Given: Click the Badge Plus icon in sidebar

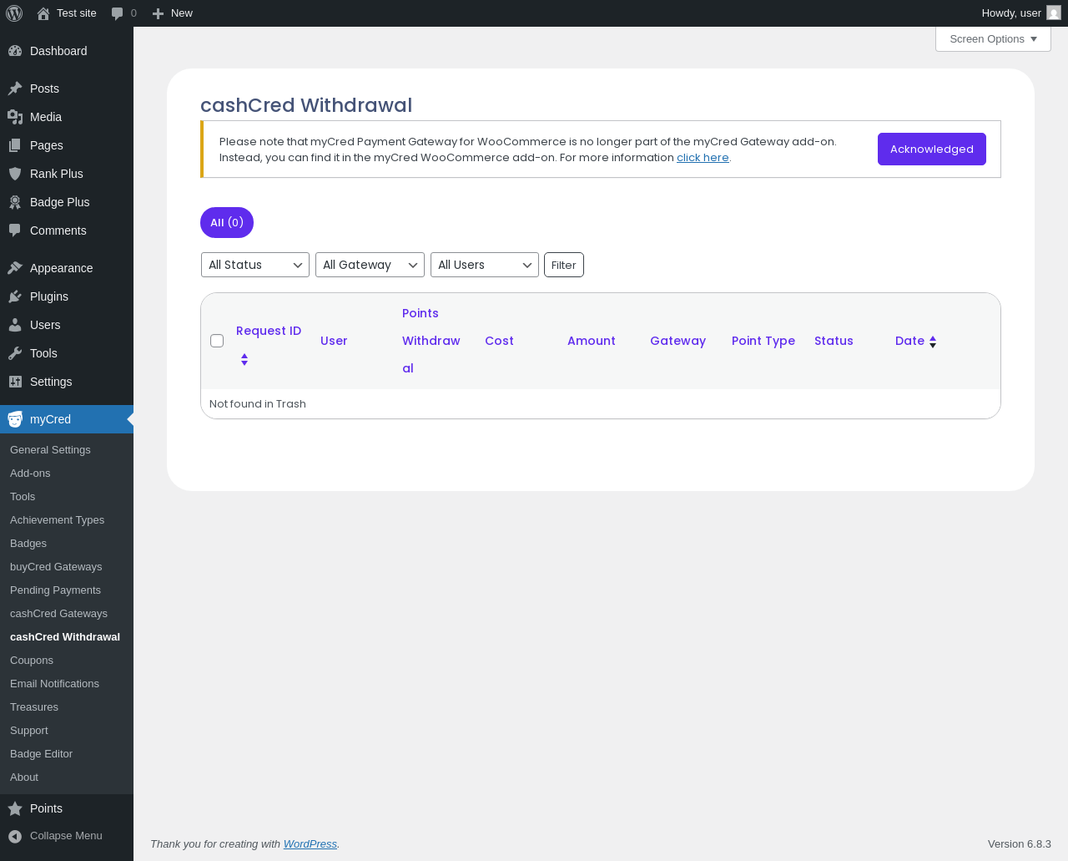Looking at the screenshot, I should [x=15, y=202].
